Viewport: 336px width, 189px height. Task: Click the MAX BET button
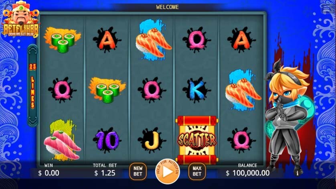pos(197,171)
